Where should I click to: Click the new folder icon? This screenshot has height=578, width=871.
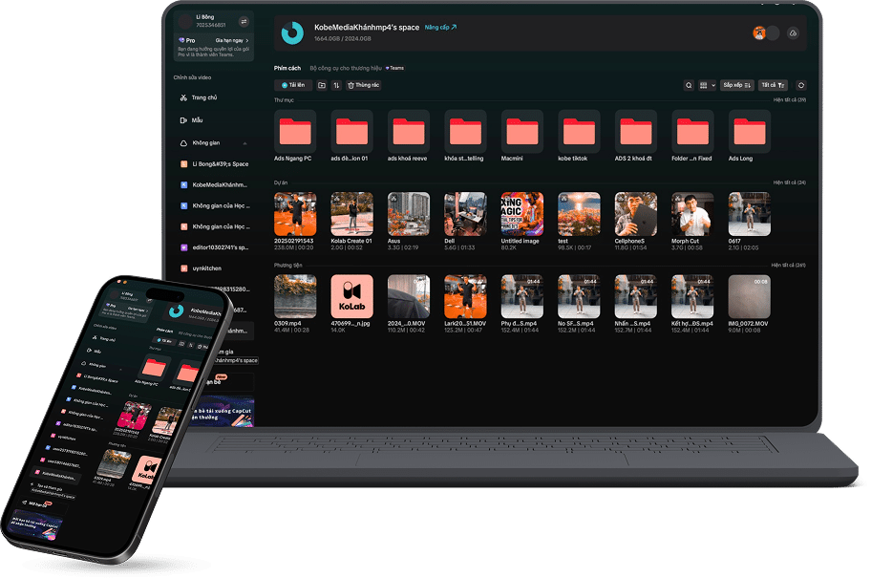(x=322, y=85)
